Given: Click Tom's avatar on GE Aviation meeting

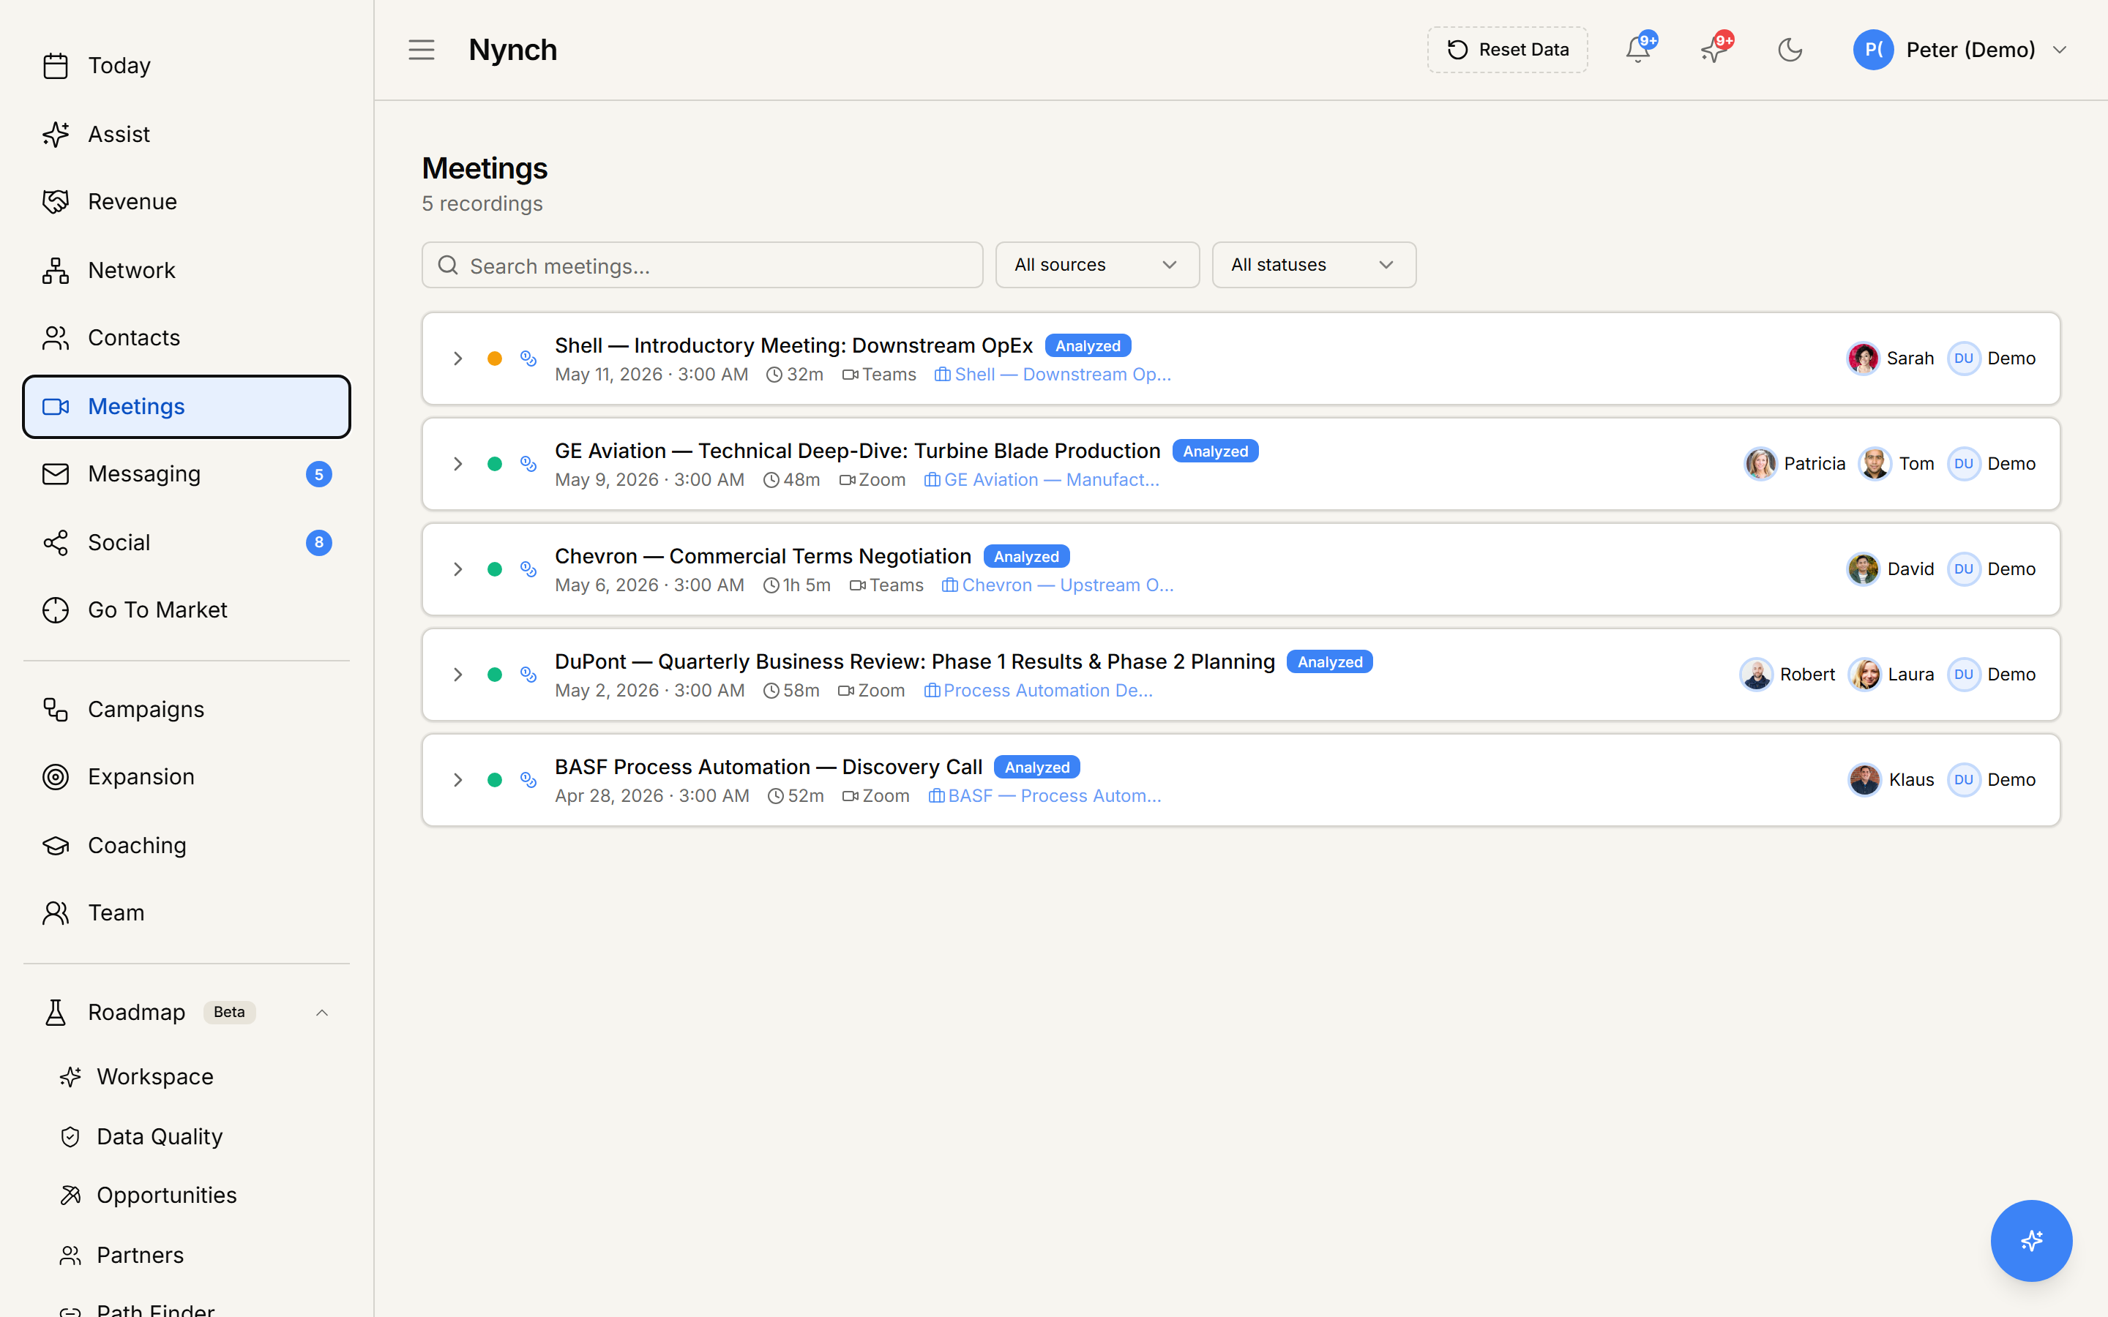Looking at the screenshot, I should coord(1875,463).
